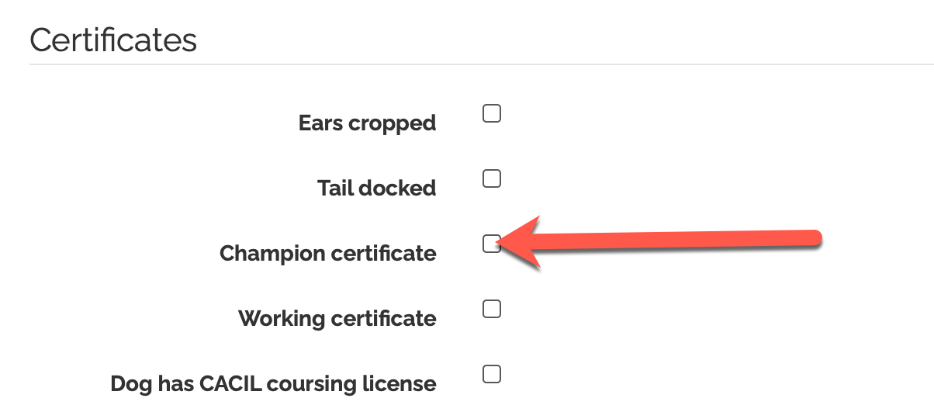Click the word Tail in the second label
Viewport: 934px width, 419px height.
(336, 189)
